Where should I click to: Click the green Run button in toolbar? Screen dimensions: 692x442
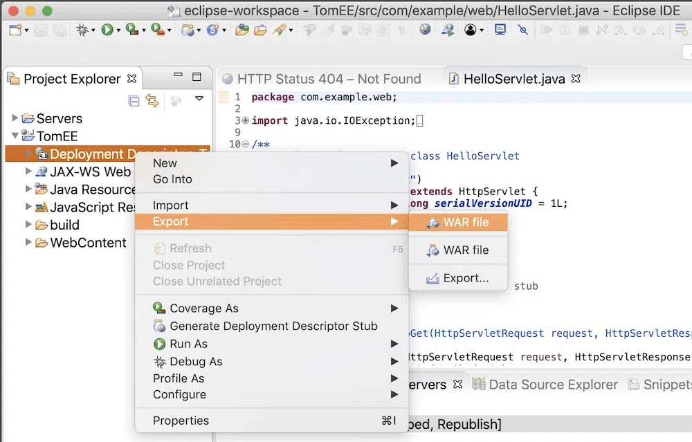click(x=107, y=30)
